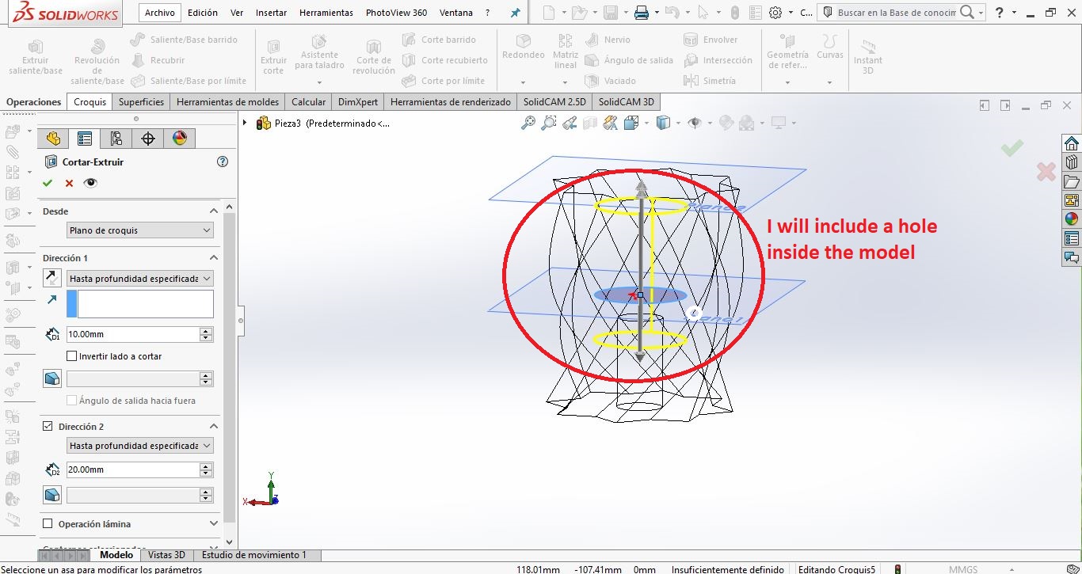Switch to the Vistas 3D bottom tab
1082x574 pixels.
166,555
